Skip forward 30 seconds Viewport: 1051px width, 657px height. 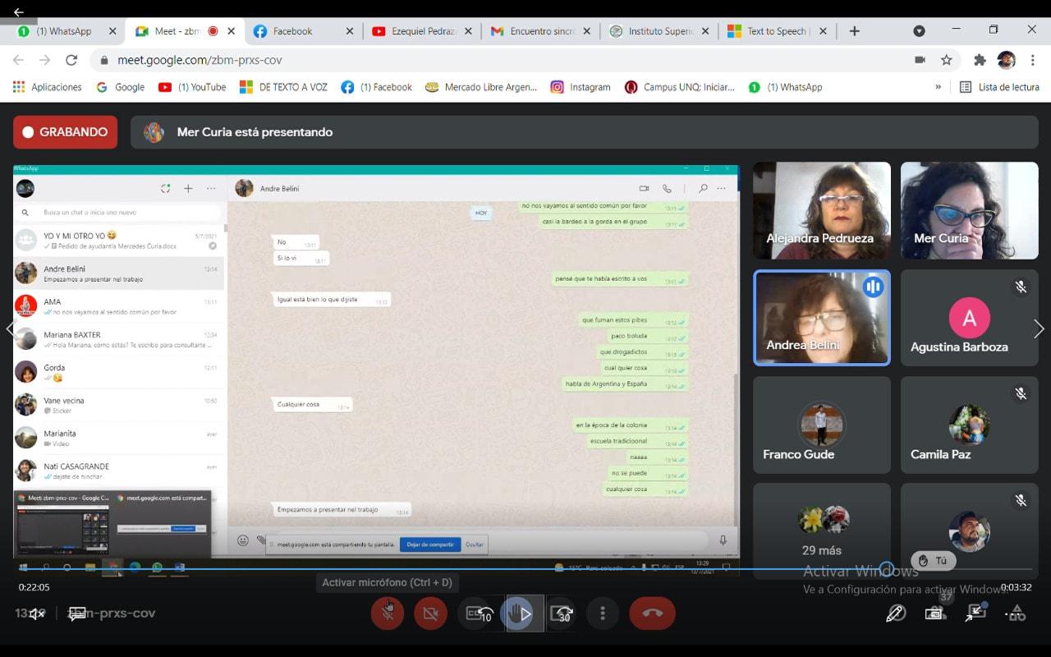(x=562, y=613)
